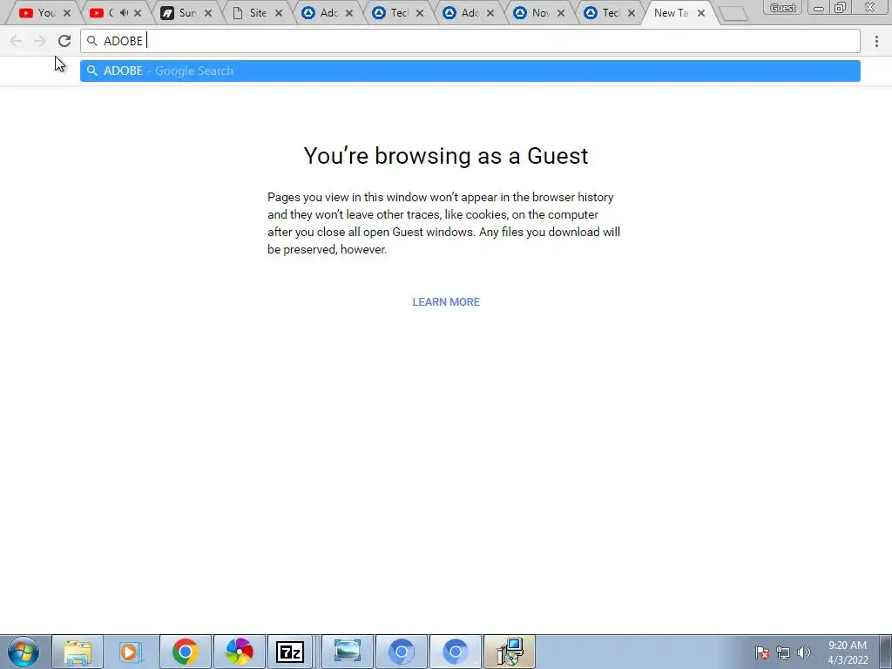The height and width of the screenshot is (669, 892).
Task: Click the network icon in system tray
Action: pyautogui.click(x=783, y=652)
